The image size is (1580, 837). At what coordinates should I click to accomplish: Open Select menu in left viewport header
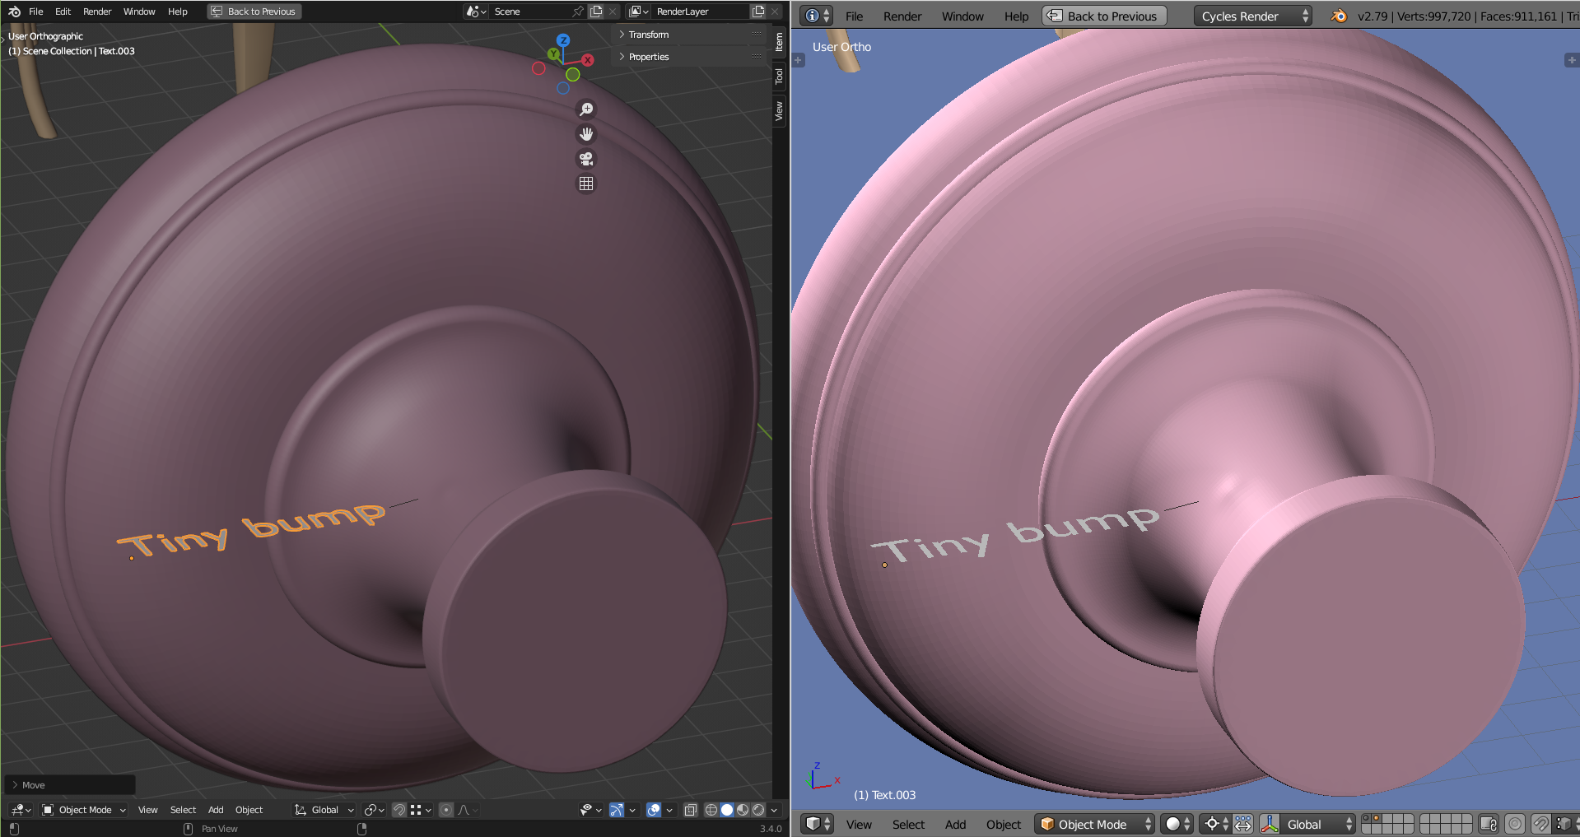pyautogui.click(x=183, y=810)
